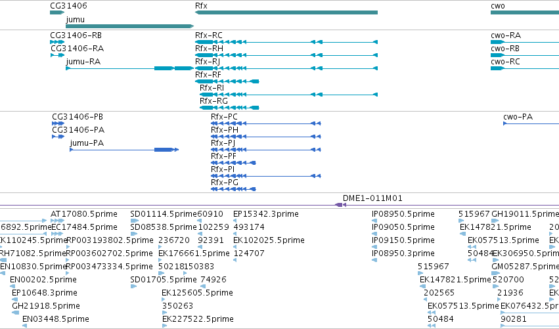Click the EP15342.3prime EST label

(x=266, y=214)
